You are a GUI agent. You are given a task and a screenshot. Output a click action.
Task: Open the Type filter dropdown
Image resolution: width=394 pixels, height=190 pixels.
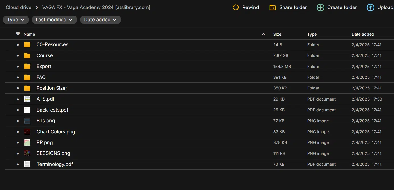point(16,20)
